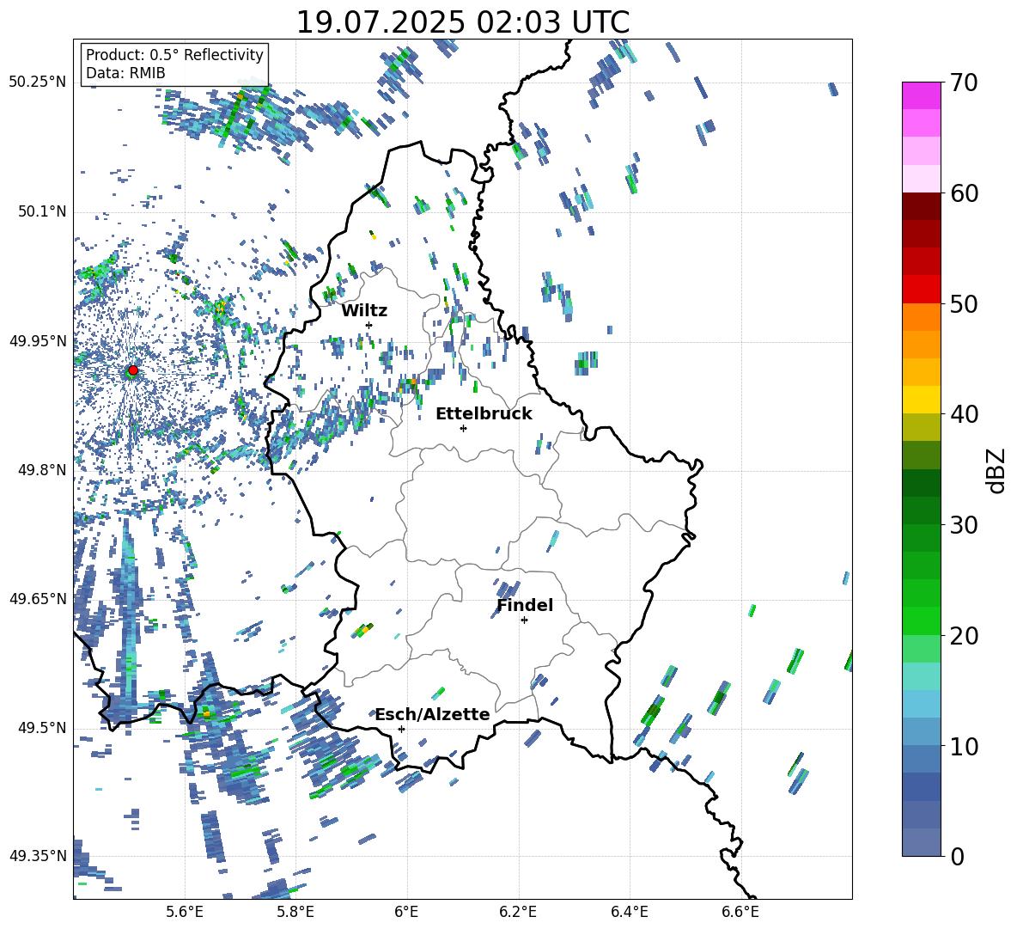Click the 60 tick on colorbar
1017x929 pixels.
pos(964,193)
